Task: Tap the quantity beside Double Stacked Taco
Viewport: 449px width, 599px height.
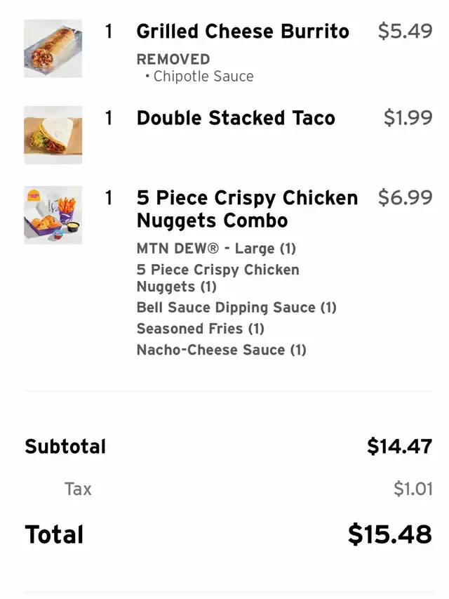Action: [x=109, y=118]
